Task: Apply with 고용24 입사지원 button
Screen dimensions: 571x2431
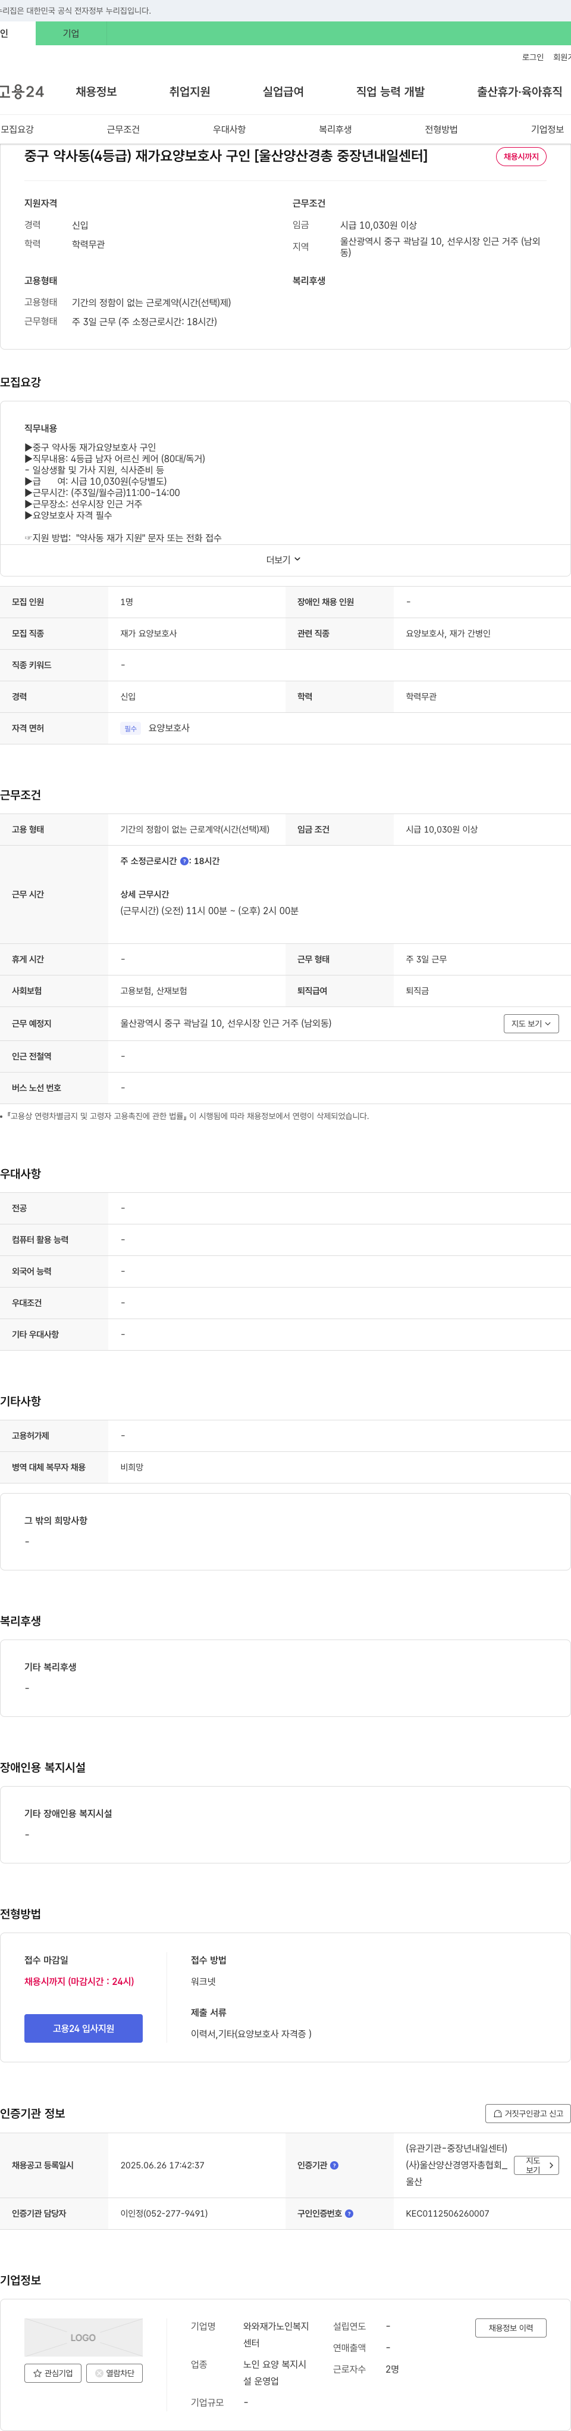Action: click(83, 2028)
